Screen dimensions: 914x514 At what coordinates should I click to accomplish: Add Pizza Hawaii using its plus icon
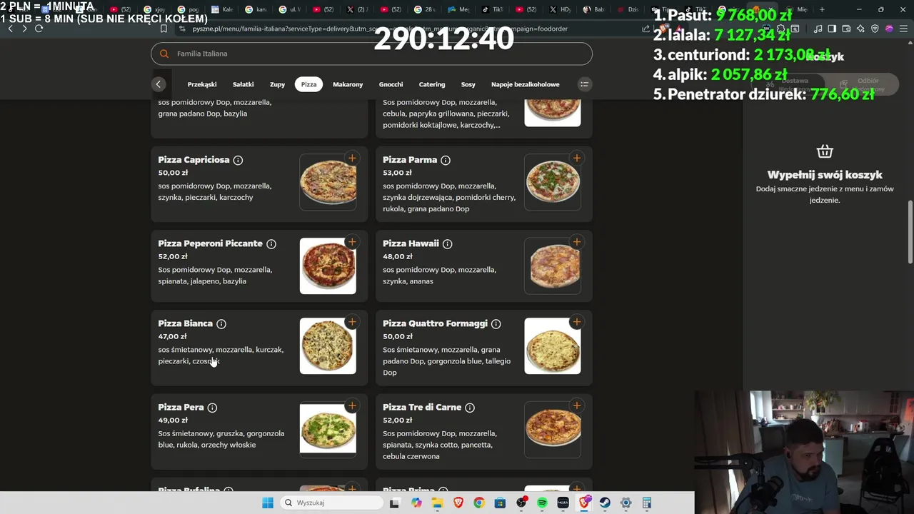(x=576, y=242)
